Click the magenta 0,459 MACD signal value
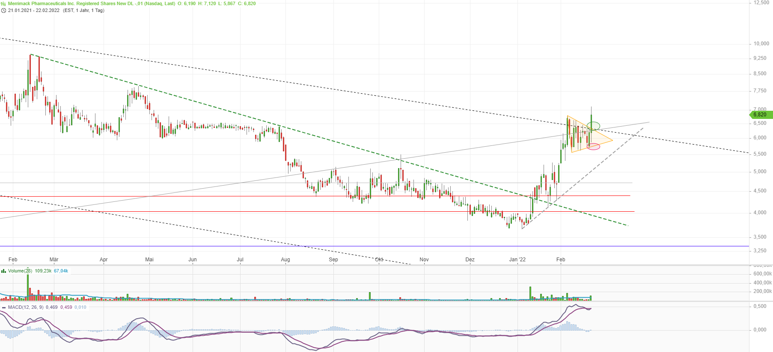The width and height of the screenshot is (773, 352). pyautogui.click(x=66, y=307)
